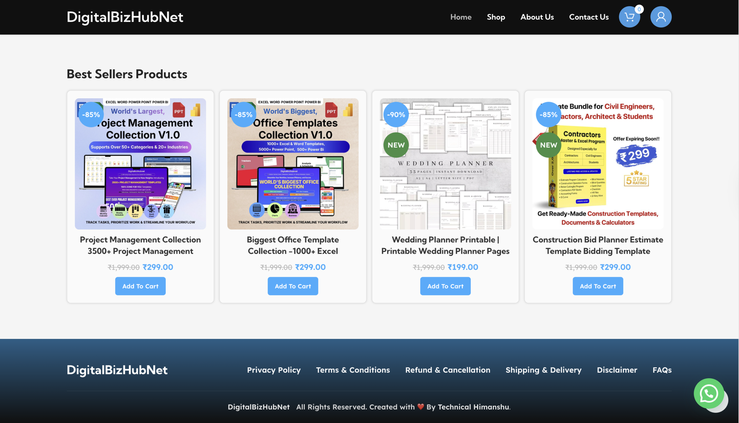Add Biggest Office Template Collection to cart

[293, 286]
